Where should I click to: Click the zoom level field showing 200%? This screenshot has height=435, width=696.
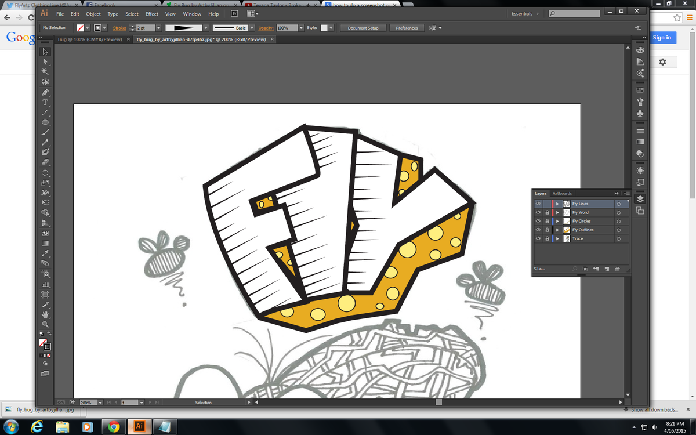88,402
